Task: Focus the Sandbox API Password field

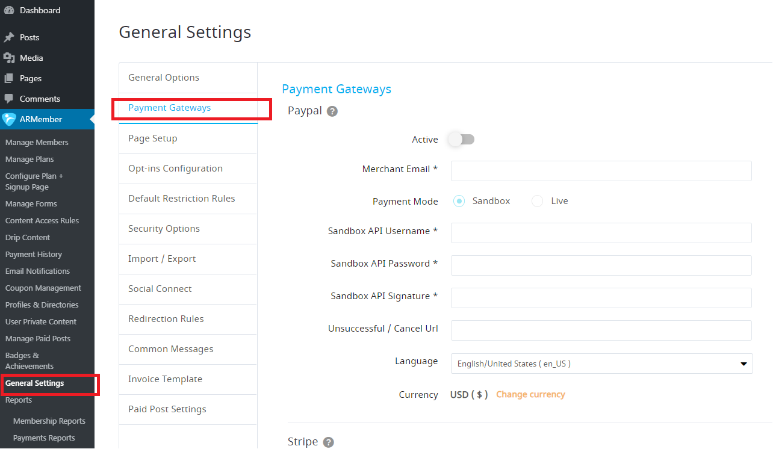Action: click(x=601, y=265)
